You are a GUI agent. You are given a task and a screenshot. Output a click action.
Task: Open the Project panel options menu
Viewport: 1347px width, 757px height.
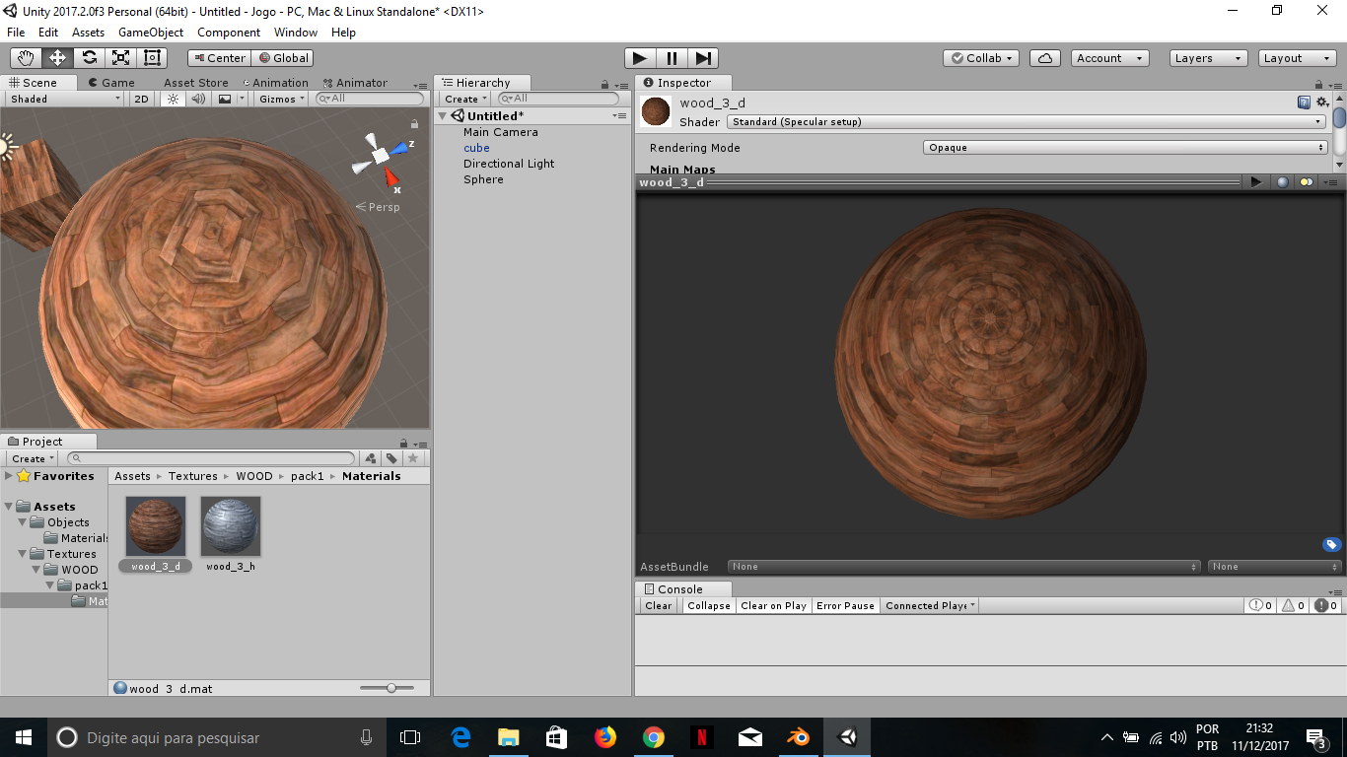pos(420,444)
